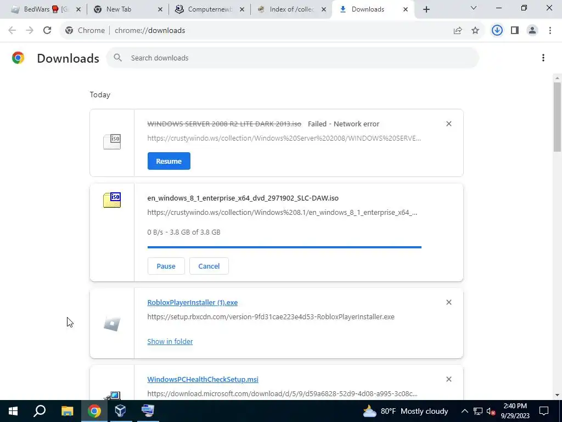The width and height of the screenshot is (562, 422).
Task: Pause the Windows 8.1 ISO download
Action: click(166, 266)
